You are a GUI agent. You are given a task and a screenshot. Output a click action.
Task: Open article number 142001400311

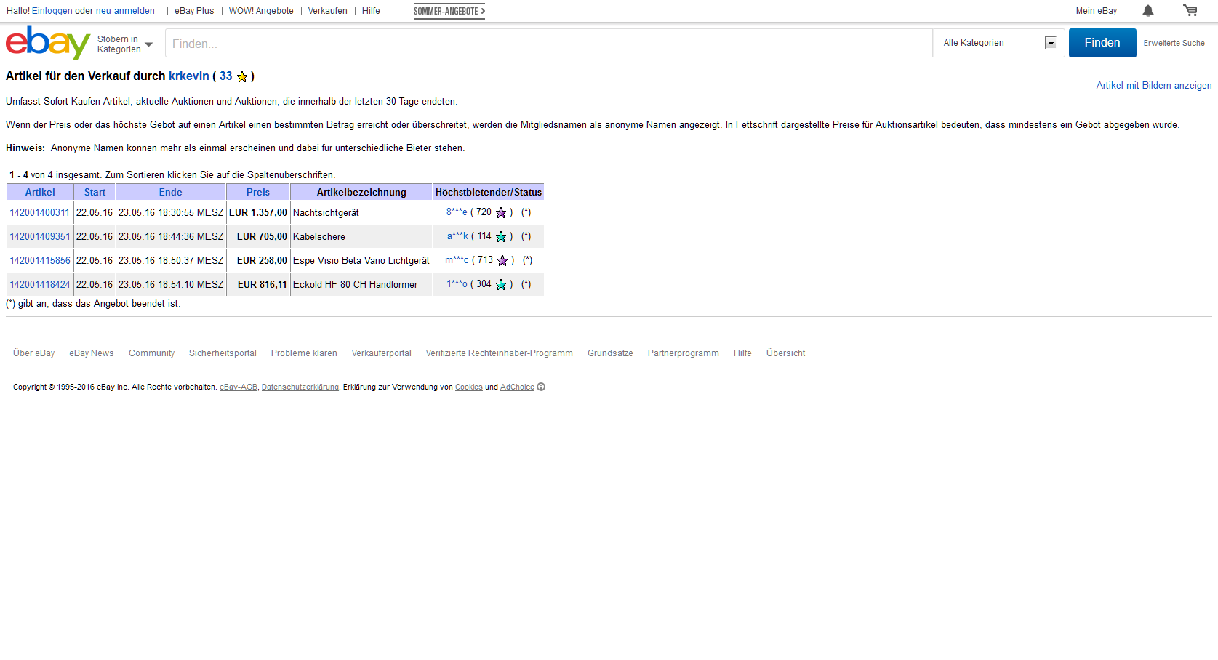(40, 213)
